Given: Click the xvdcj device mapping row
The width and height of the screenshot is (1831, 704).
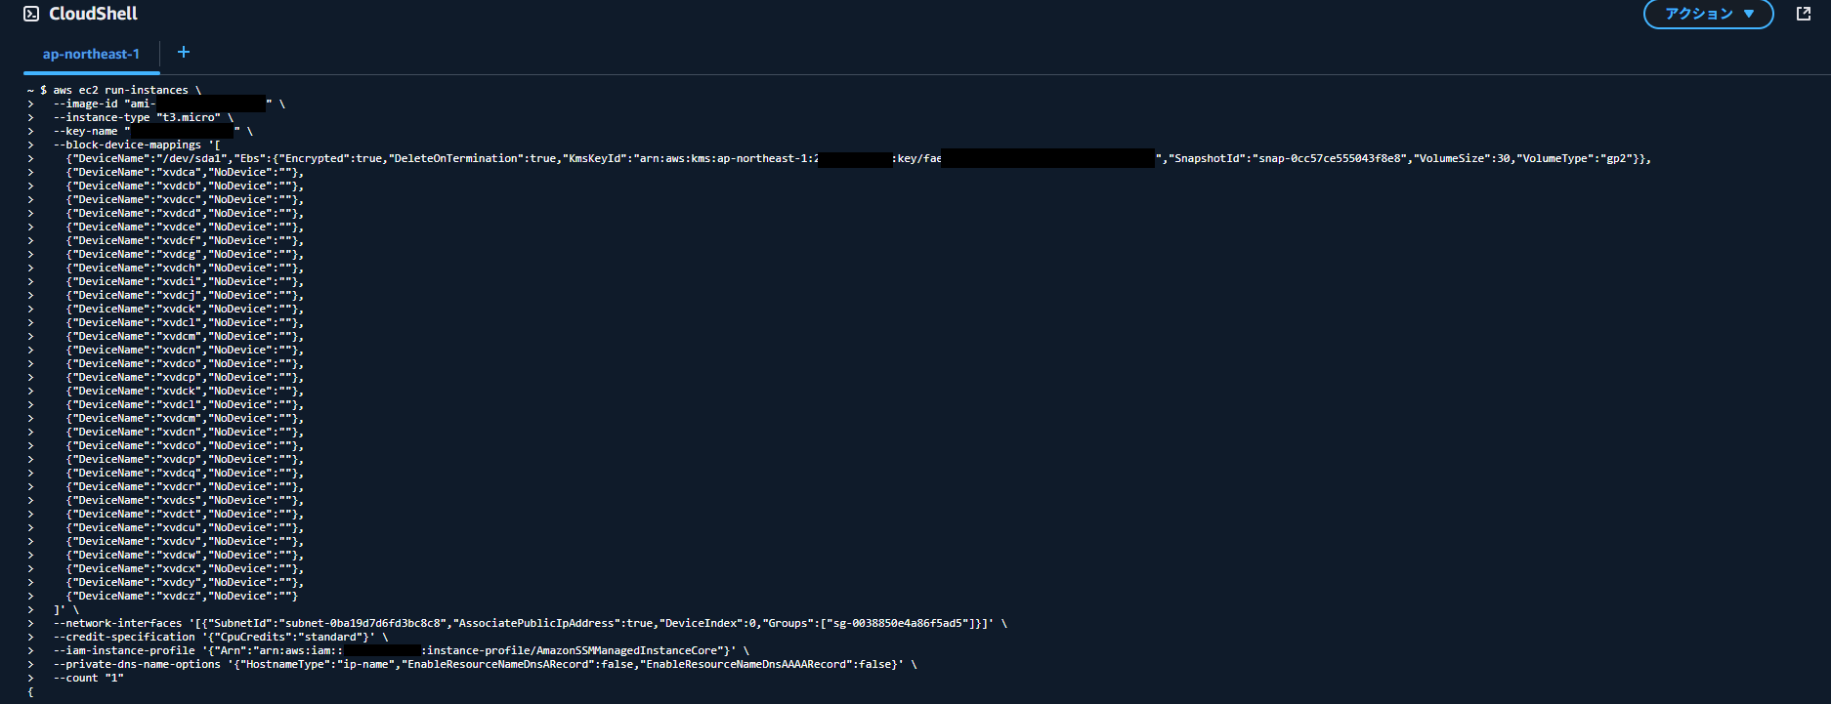Looking at the screenshot, I should point(185,295).
